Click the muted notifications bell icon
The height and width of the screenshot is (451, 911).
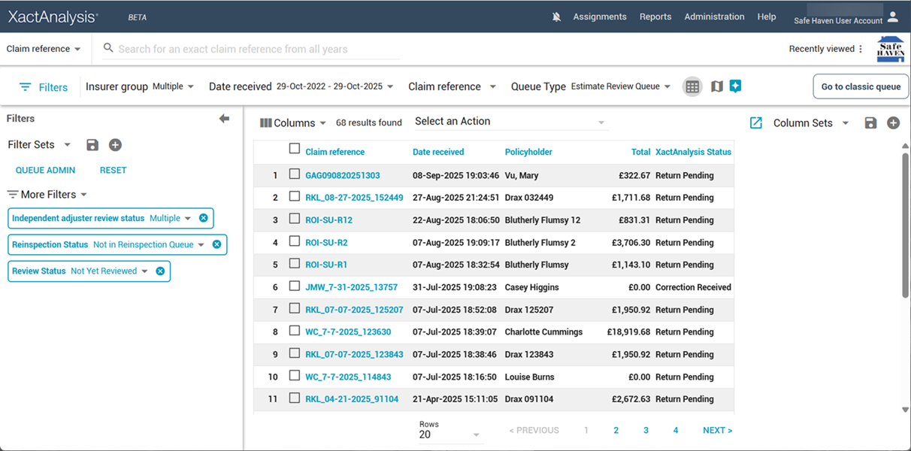[556, 17]
